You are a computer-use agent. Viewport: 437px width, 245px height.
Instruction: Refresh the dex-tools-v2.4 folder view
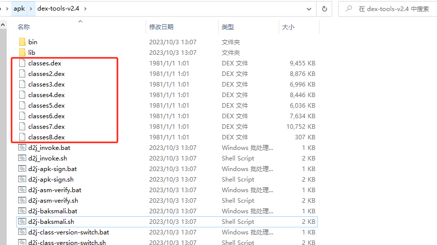pyautogui.click(x=325, y=9)
